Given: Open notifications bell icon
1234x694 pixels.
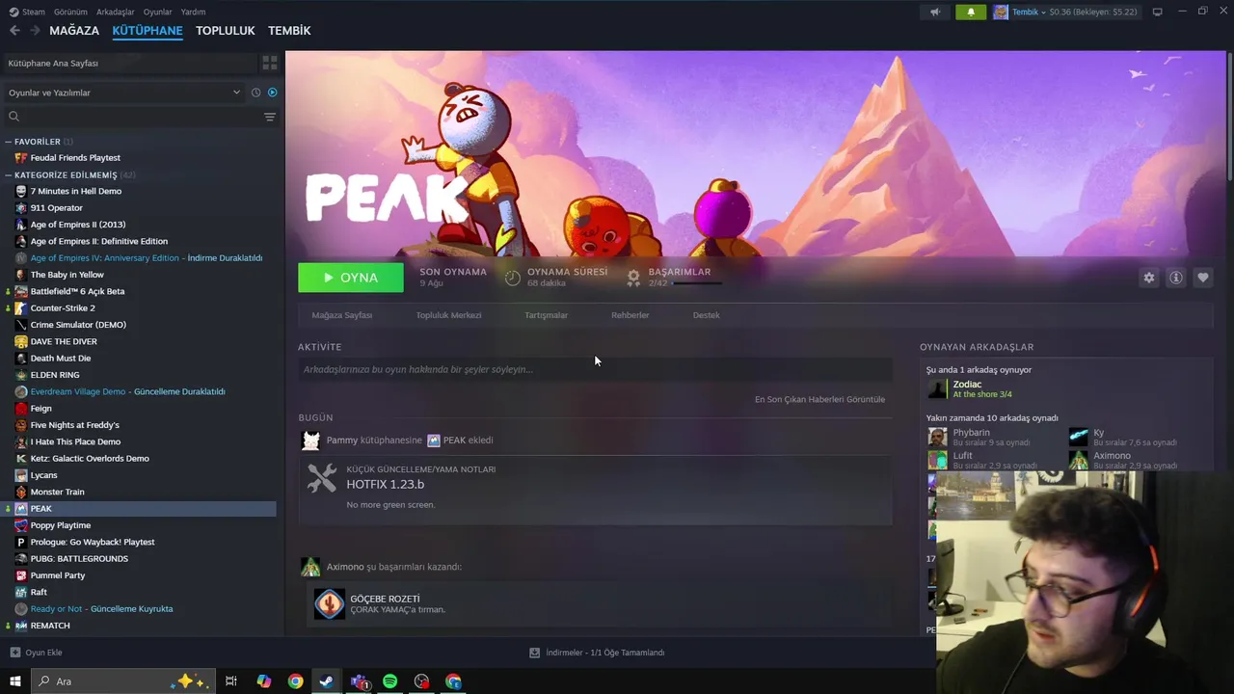Looking at the screenshot, I should click(x=971, y=13).
